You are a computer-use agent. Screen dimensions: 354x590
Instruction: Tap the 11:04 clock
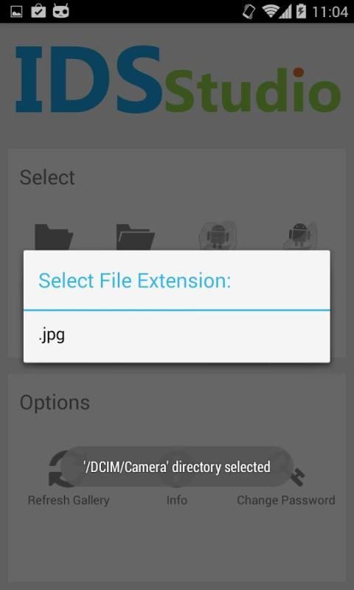[x=330, y=12]
